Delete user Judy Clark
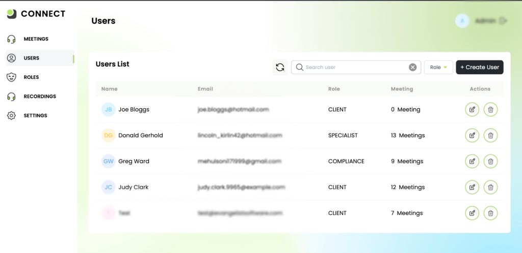522x253 pixels. point(490,187)
